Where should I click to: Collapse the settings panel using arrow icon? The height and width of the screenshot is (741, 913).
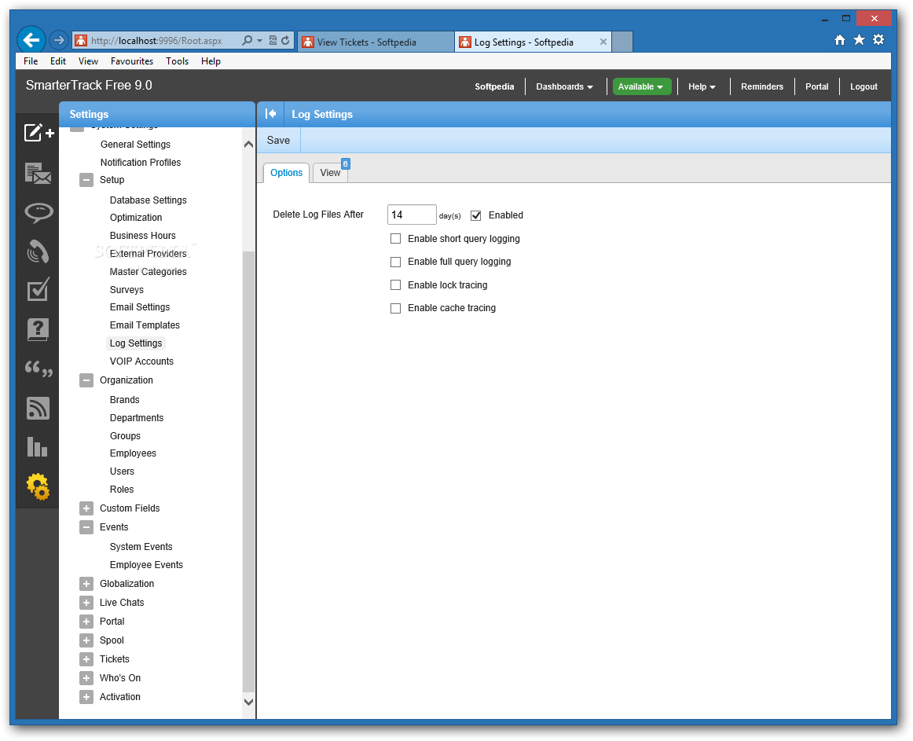[x=271, y=114]
